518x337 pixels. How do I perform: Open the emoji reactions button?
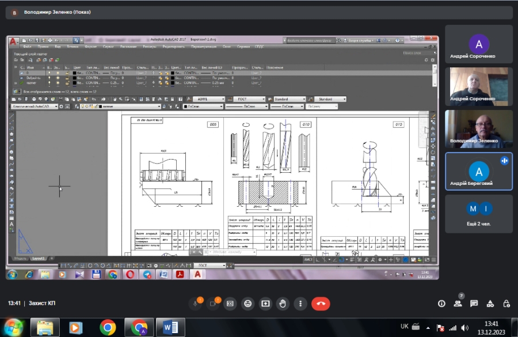(x=247, y=303)
